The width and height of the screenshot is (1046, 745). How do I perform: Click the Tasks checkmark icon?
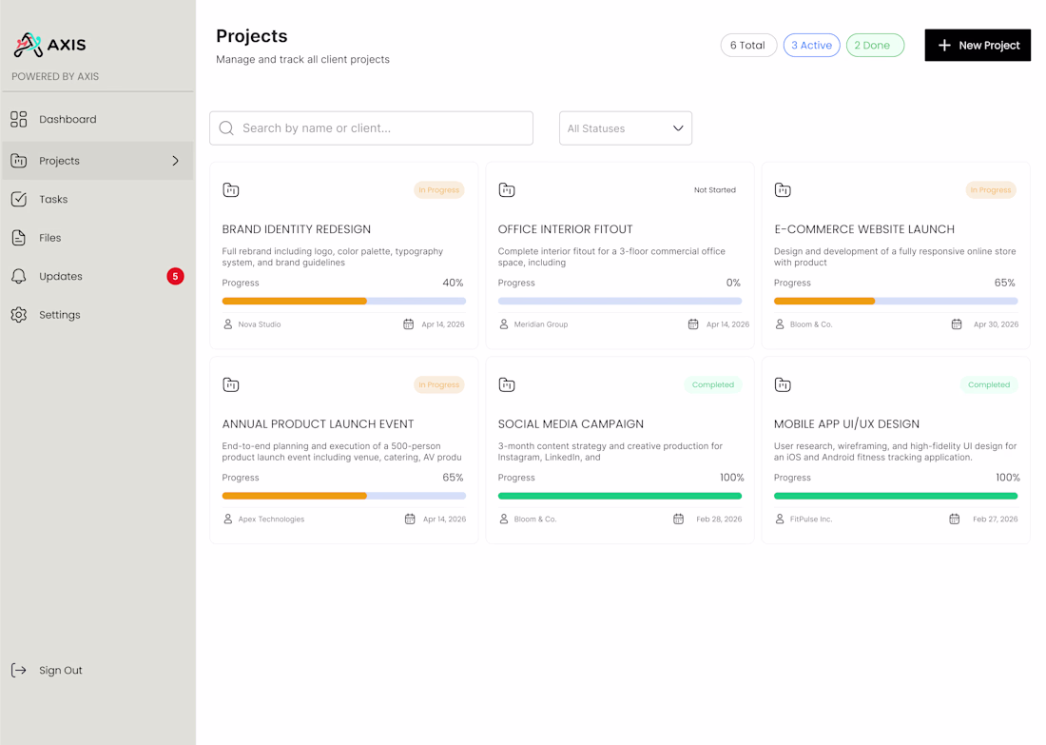[19, 199]
